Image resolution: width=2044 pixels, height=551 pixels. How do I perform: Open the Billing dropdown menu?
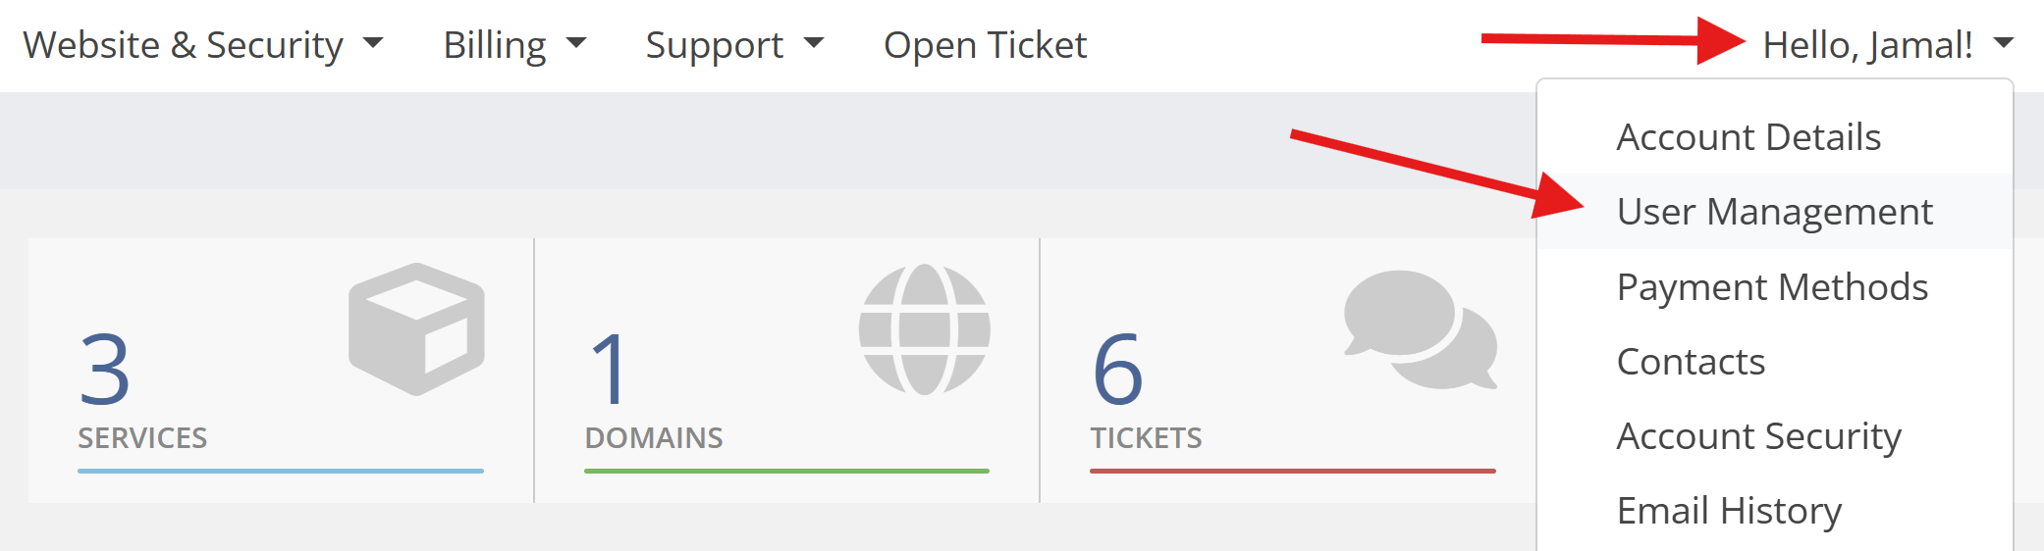[x=513, y=45]
